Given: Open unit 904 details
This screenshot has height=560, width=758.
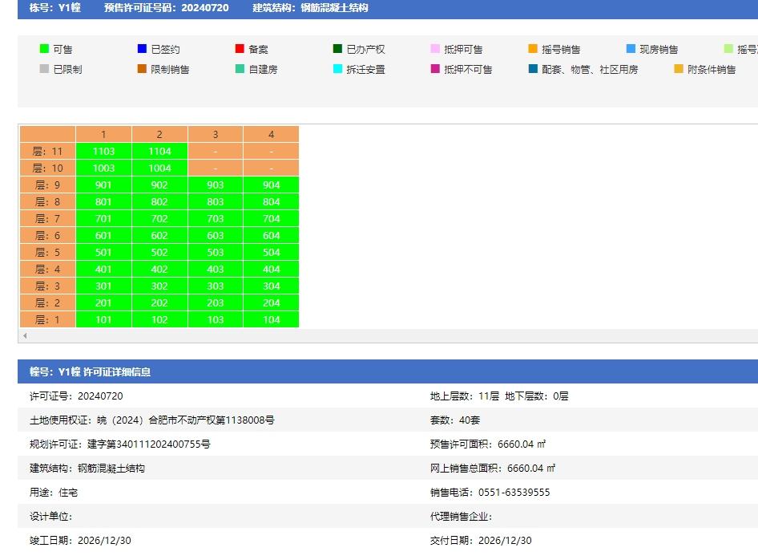Looking at the screenshot, I should click(x=271, y=185).
